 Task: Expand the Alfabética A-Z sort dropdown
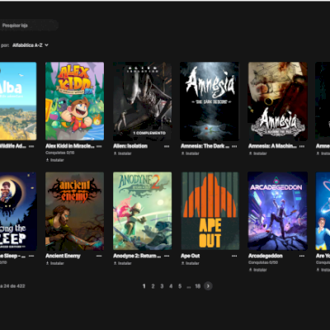point(31,45)
